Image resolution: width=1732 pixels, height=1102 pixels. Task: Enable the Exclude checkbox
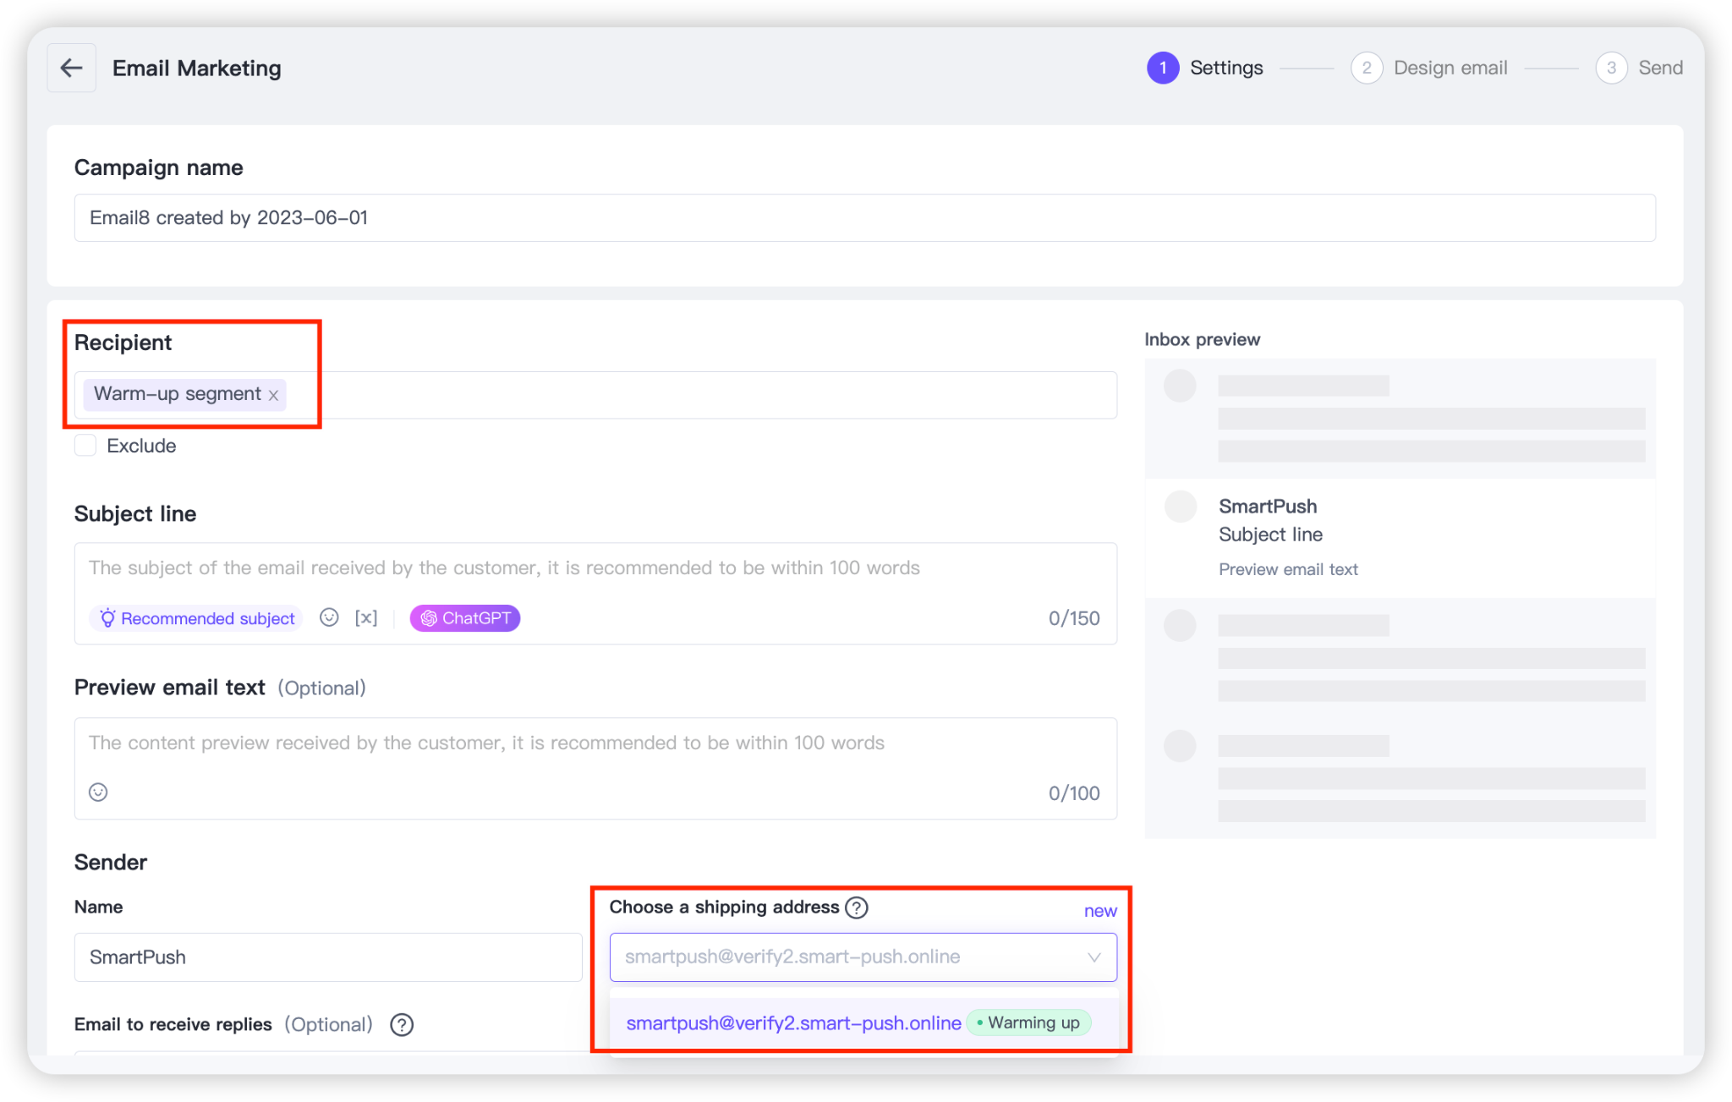(85, 446)
